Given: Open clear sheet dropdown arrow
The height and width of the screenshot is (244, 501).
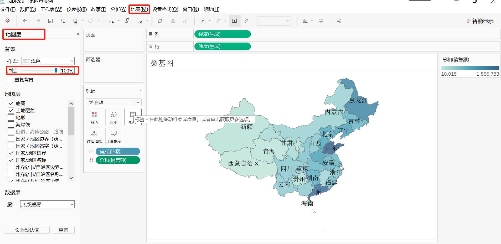Looking at the screenshot, I should (x=147, y=21).
